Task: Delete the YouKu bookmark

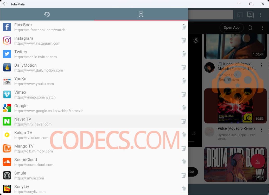Action: coord(184,81)
